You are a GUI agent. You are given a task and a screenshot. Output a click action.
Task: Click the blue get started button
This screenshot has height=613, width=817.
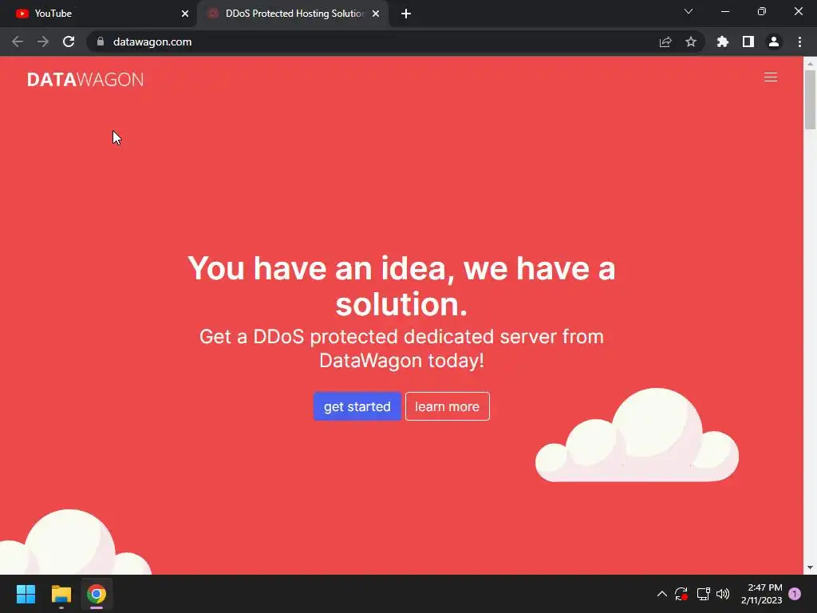pos(357,406)
